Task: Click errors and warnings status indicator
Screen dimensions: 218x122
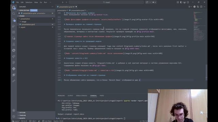Action: (x=33, y=121)
